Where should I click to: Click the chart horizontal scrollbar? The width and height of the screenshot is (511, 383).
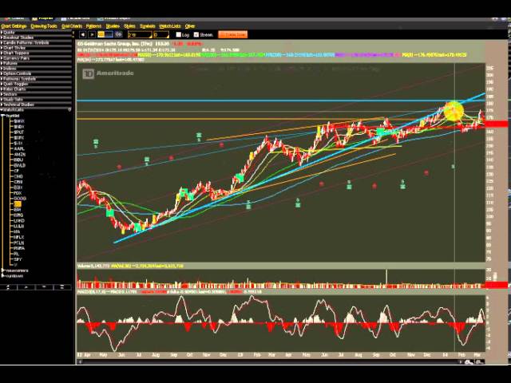tap(269, 361)
